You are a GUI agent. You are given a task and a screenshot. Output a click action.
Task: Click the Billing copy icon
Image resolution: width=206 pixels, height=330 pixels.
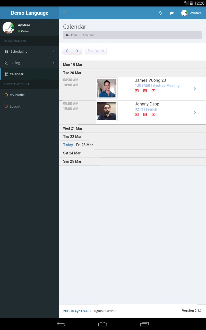pos(6,63)
